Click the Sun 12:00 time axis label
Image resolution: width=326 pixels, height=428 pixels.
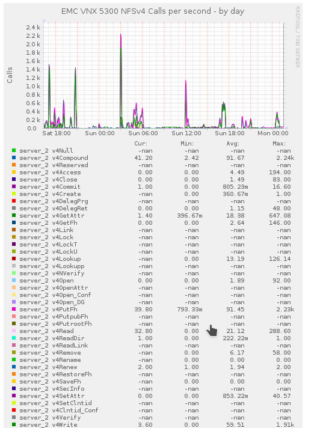186,133
